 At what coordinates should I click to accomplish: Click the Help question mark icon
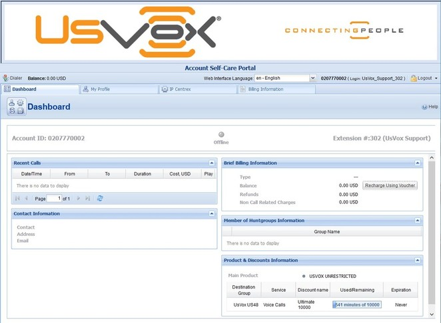point(424,107)
